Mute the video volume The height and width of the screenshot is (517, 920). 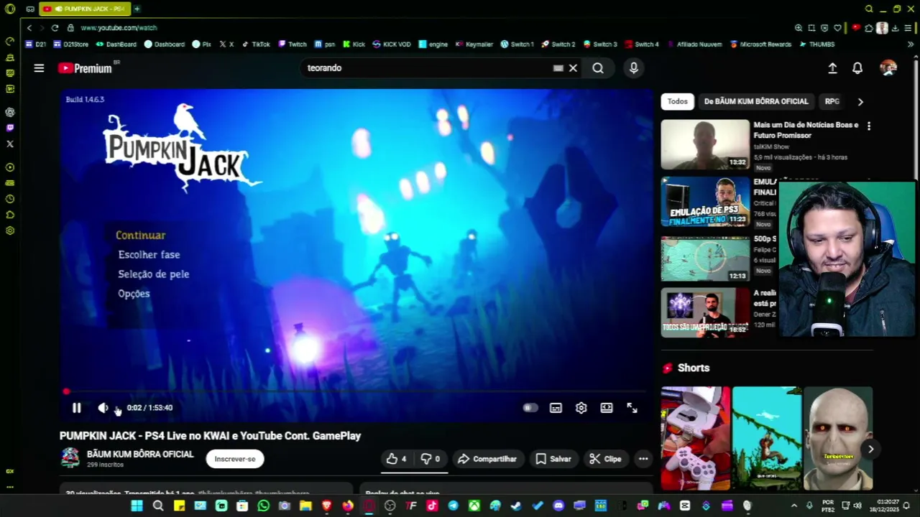(103, 408)
